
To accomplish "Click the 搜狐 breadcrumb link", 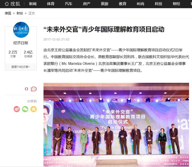I will [8, 13].
